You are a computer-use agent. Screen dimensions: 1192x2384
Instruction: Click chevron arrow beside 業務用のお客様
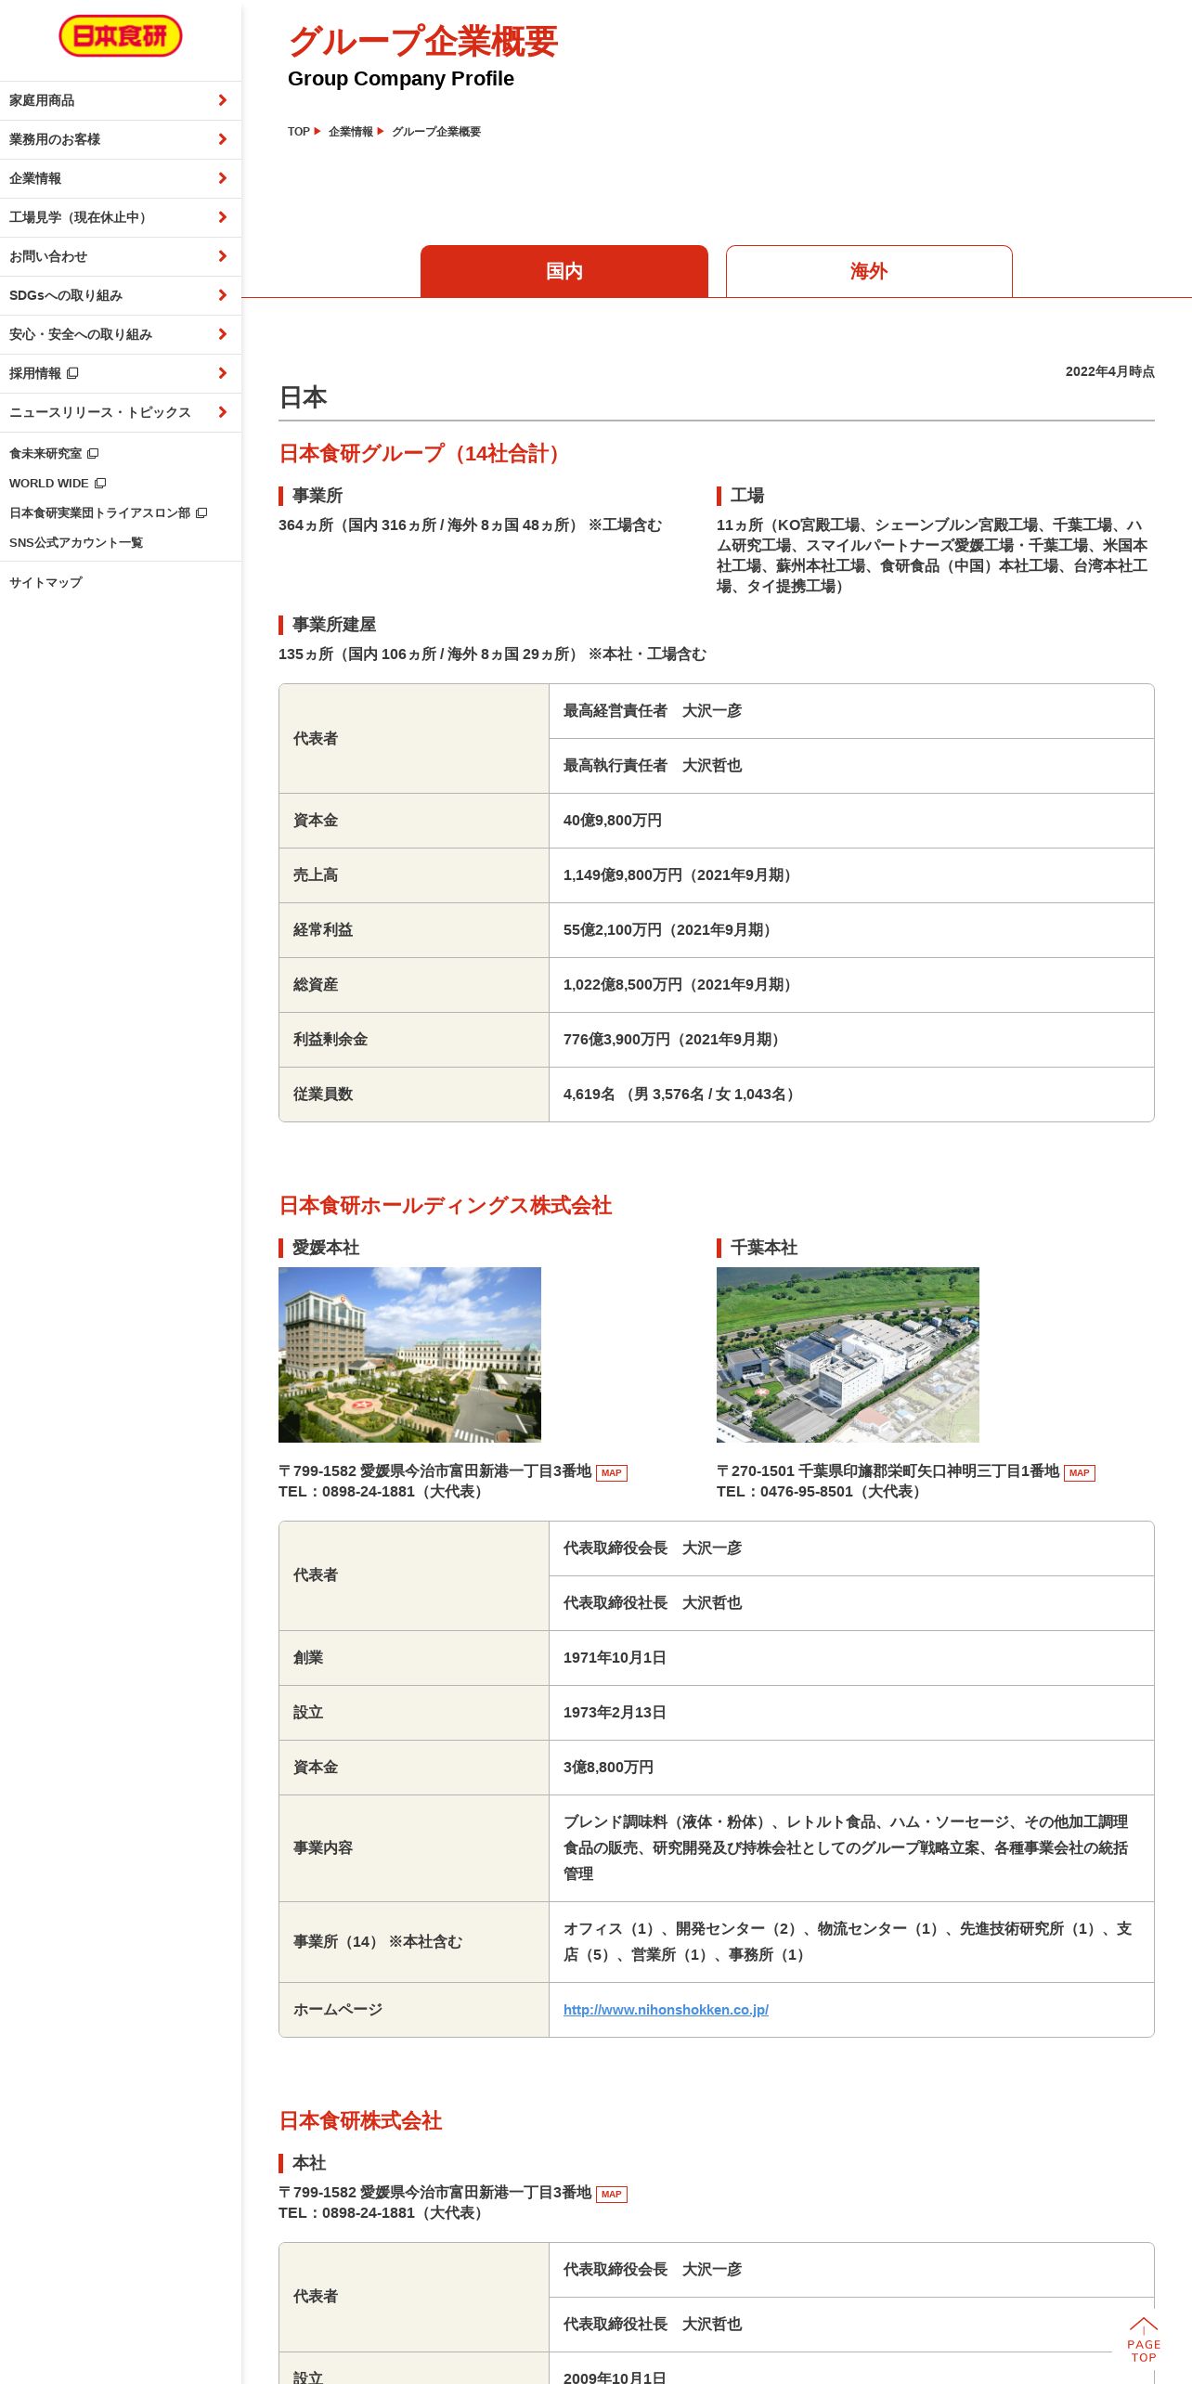tap(222, 139)
